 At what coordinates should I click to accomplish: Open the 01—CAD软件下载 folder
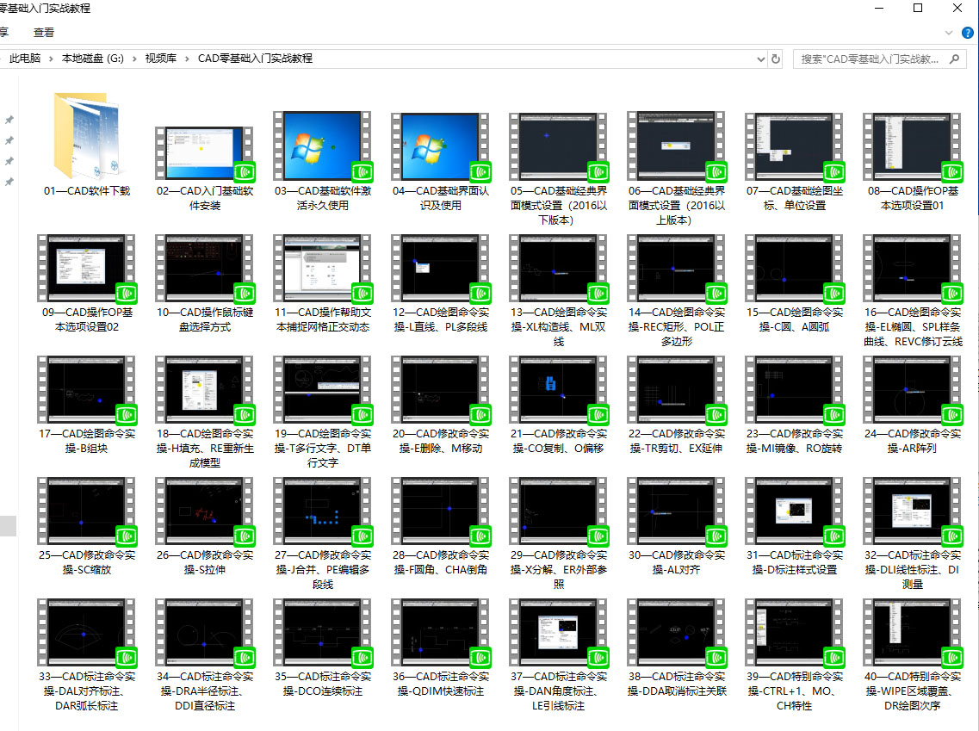click(x=86, y=138)
